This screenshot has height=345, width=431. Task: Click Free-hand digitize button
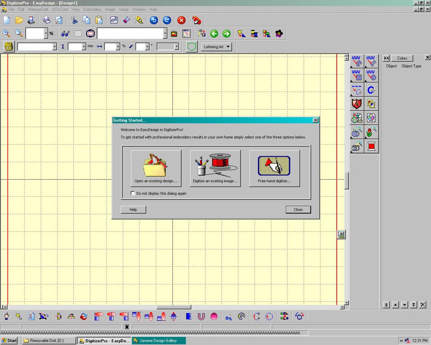(x=274, y=168)
